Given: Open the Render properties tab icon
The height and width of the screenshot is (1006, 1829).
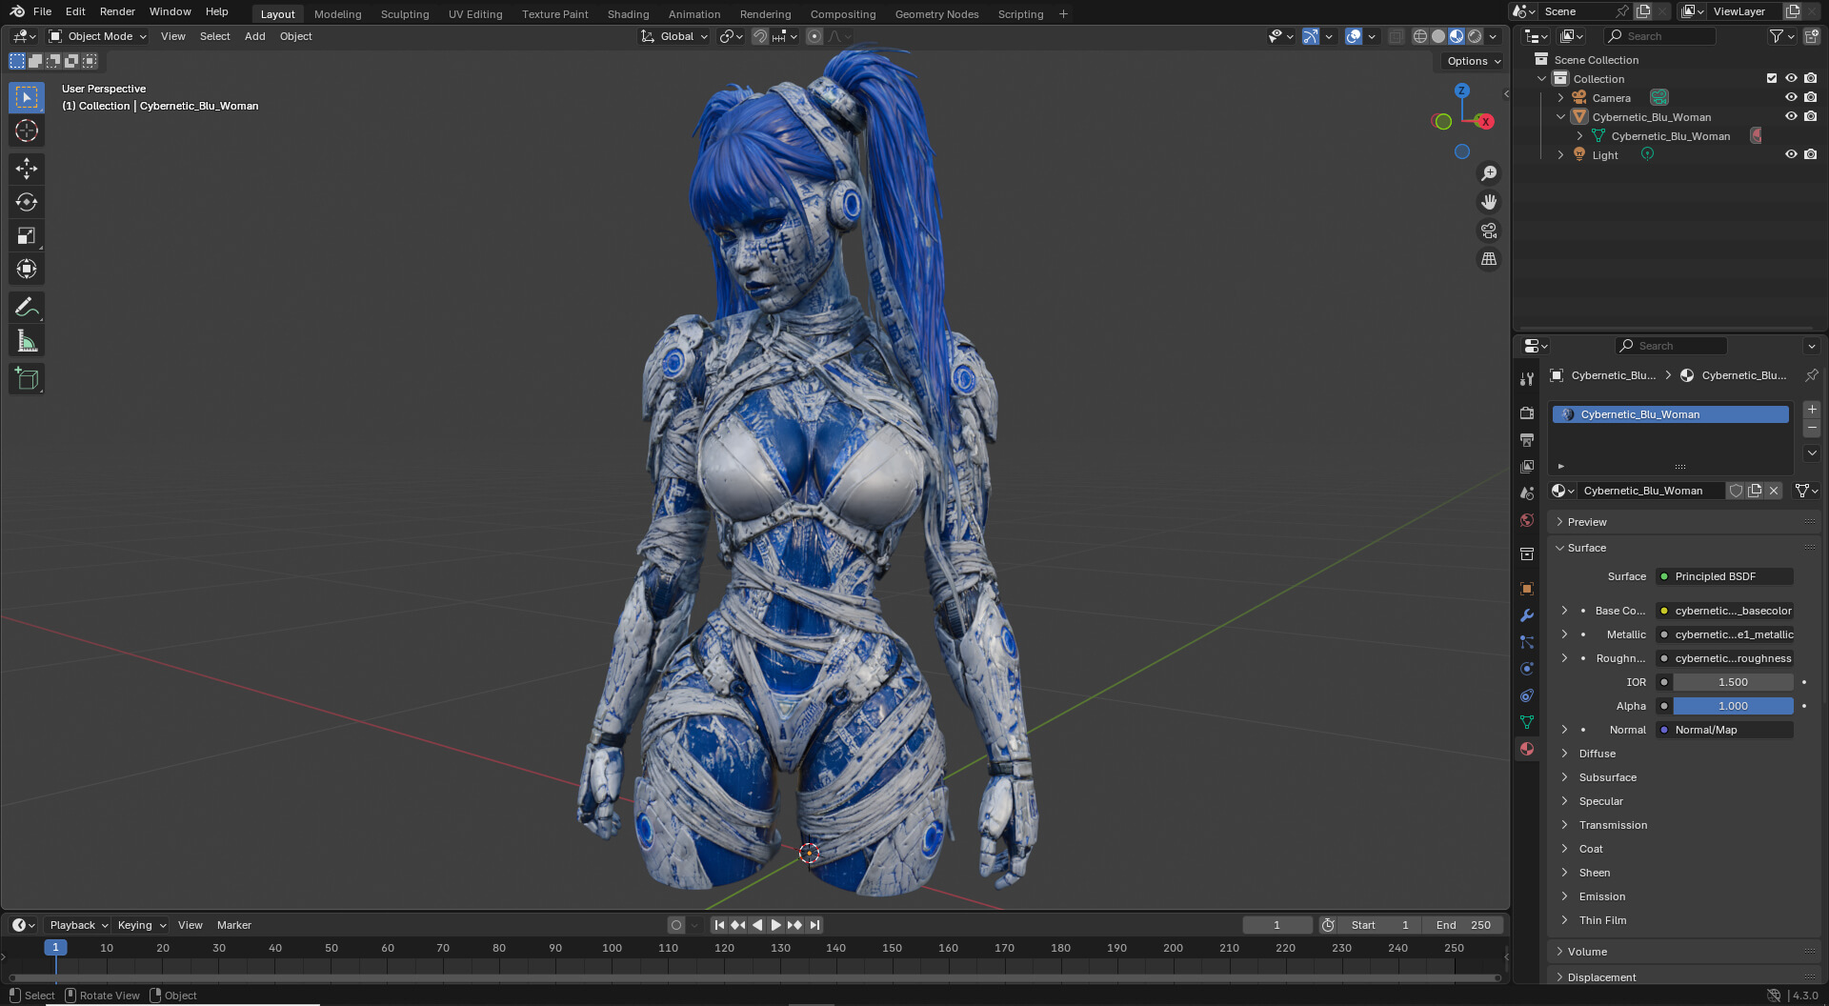Looking at the screenshot, I should 1527,413.
